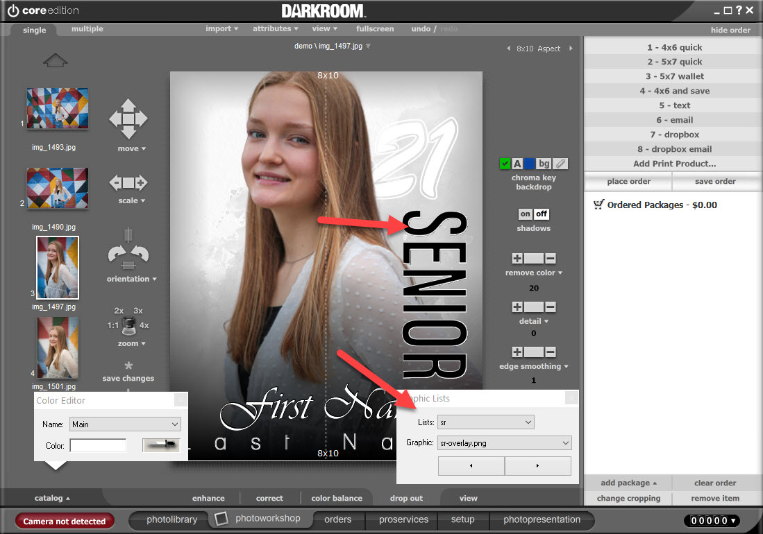Open the attributes dropdown menu

pyautogui.click(x=276, y=28)
